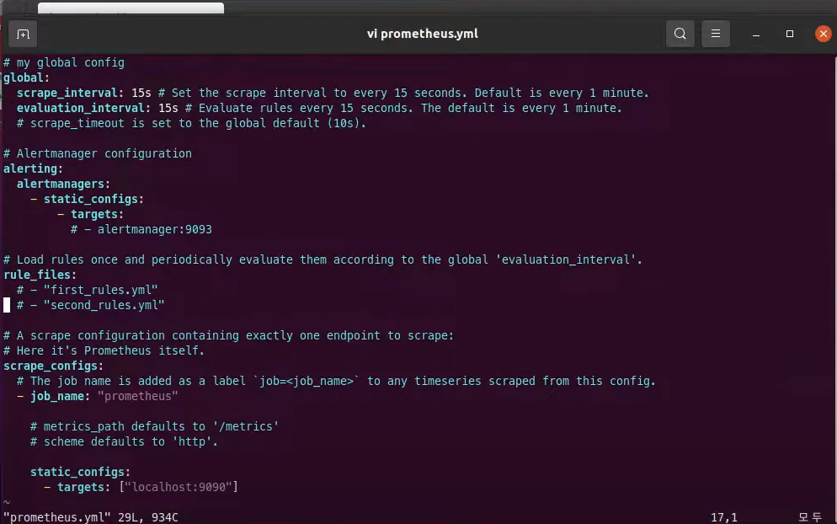Click 'static_configs:' under job_name prometheus
This screenshot has width=837, height=524.
(80, 472)
